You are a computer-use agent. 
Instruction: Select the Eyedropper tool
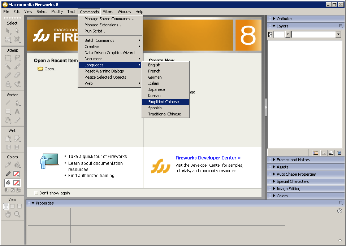(x=8, y=164)
